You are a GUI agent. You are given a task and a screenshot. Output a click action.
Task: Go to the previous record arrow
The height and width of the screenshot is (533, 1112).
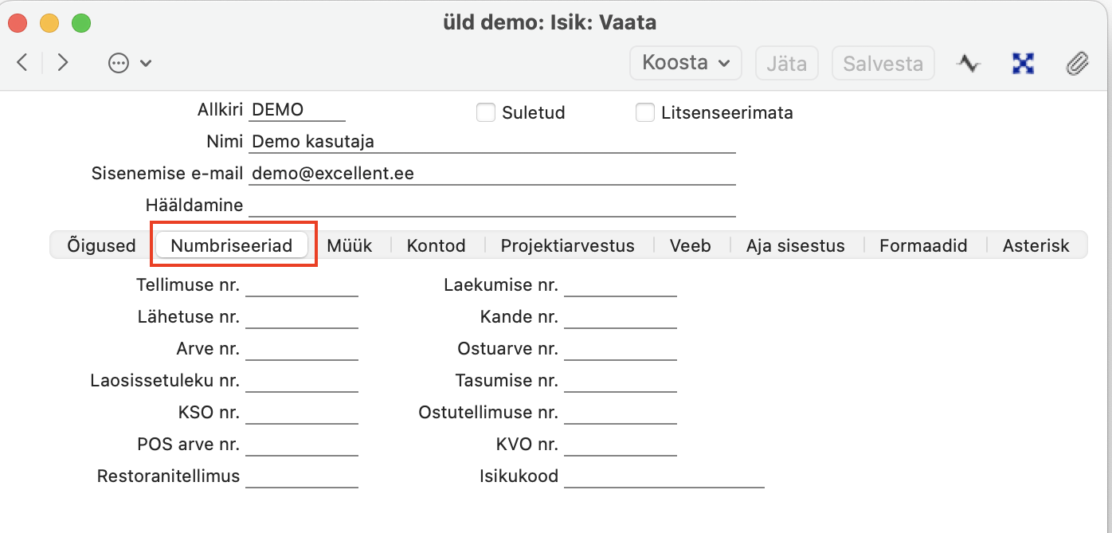pos(22,63)
